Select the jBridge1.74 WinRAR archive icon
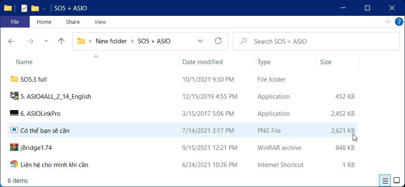This screenshot has height=187, width=405. tap(14, 147)
